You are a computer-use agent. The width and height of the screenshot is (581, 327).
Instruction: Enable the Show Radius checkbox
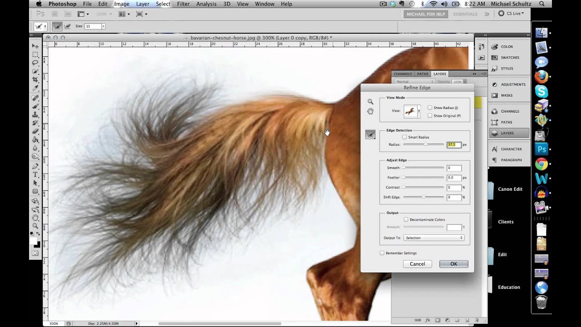point(430,108)
